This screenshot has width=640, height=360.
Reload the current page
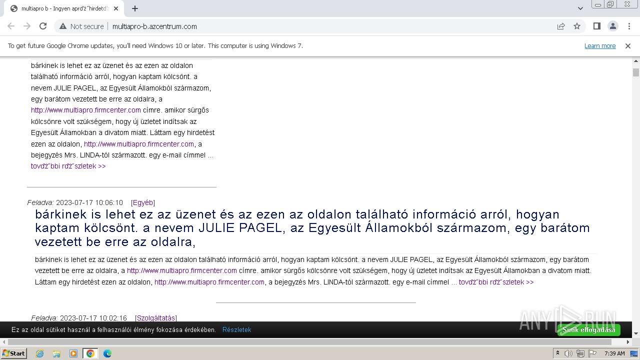[43, 26]
